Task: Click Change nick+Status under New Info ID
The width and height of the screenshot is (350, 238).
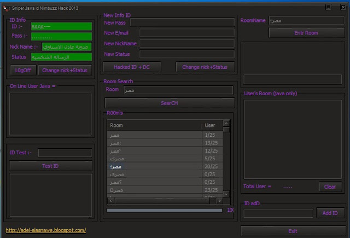Action: [x=205, y=67]
